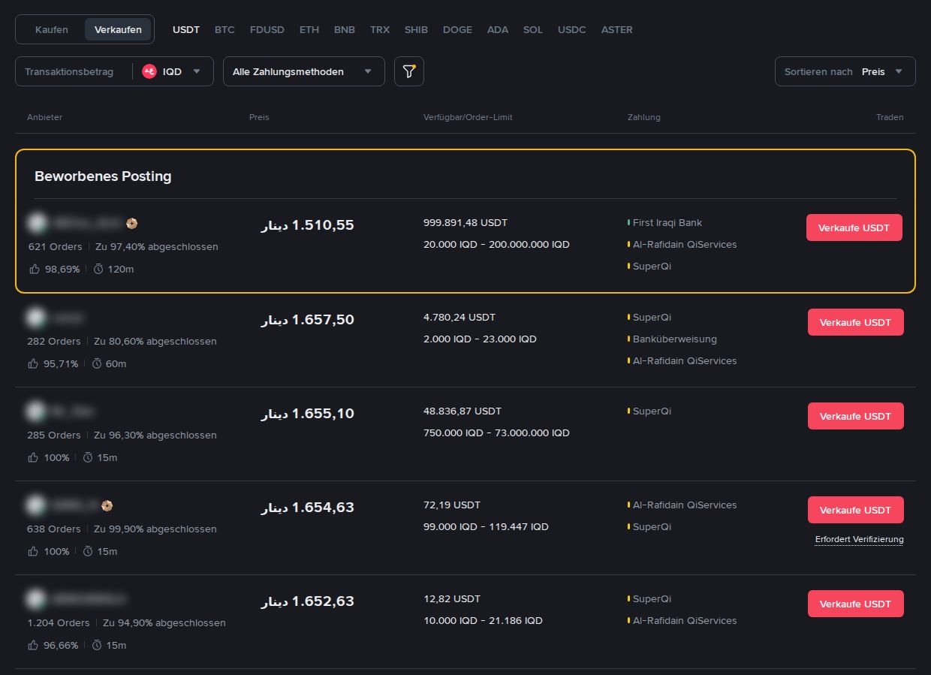
Task: Open the filter funnel icon
Action: pos(409,71)
